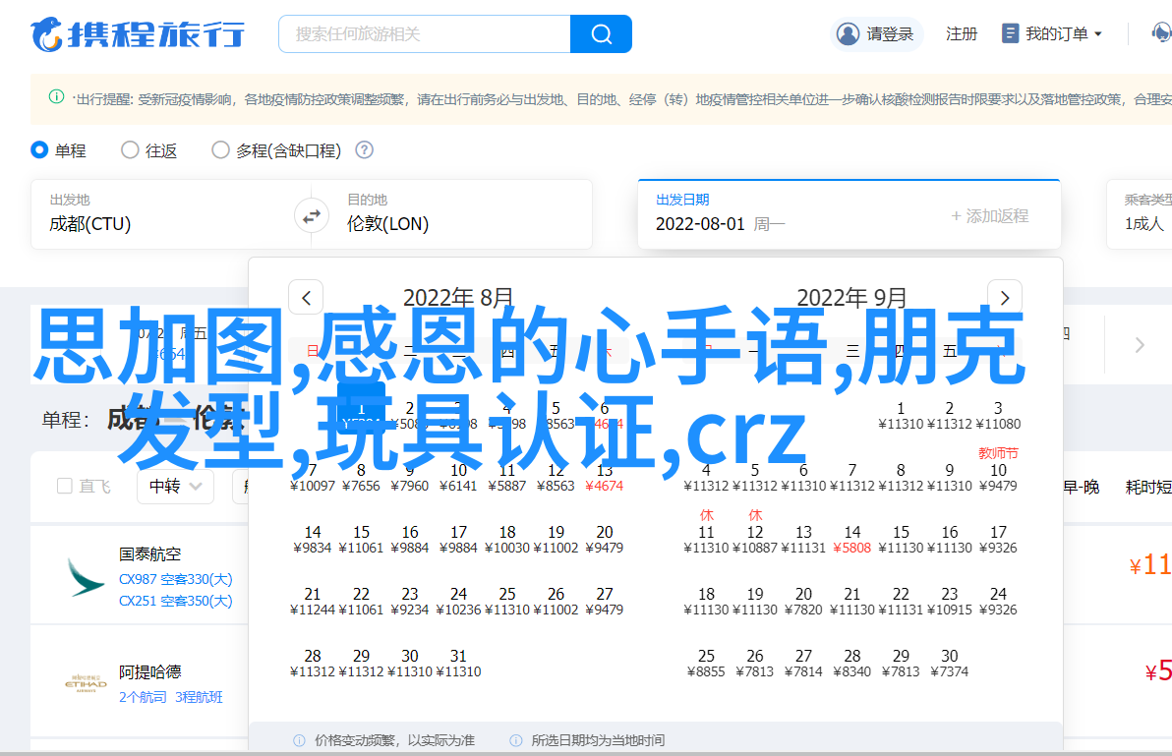Click the 2个航司 link under 阿提哈德
This screenshot has width=1172, height=756.
tap(143, 697)
